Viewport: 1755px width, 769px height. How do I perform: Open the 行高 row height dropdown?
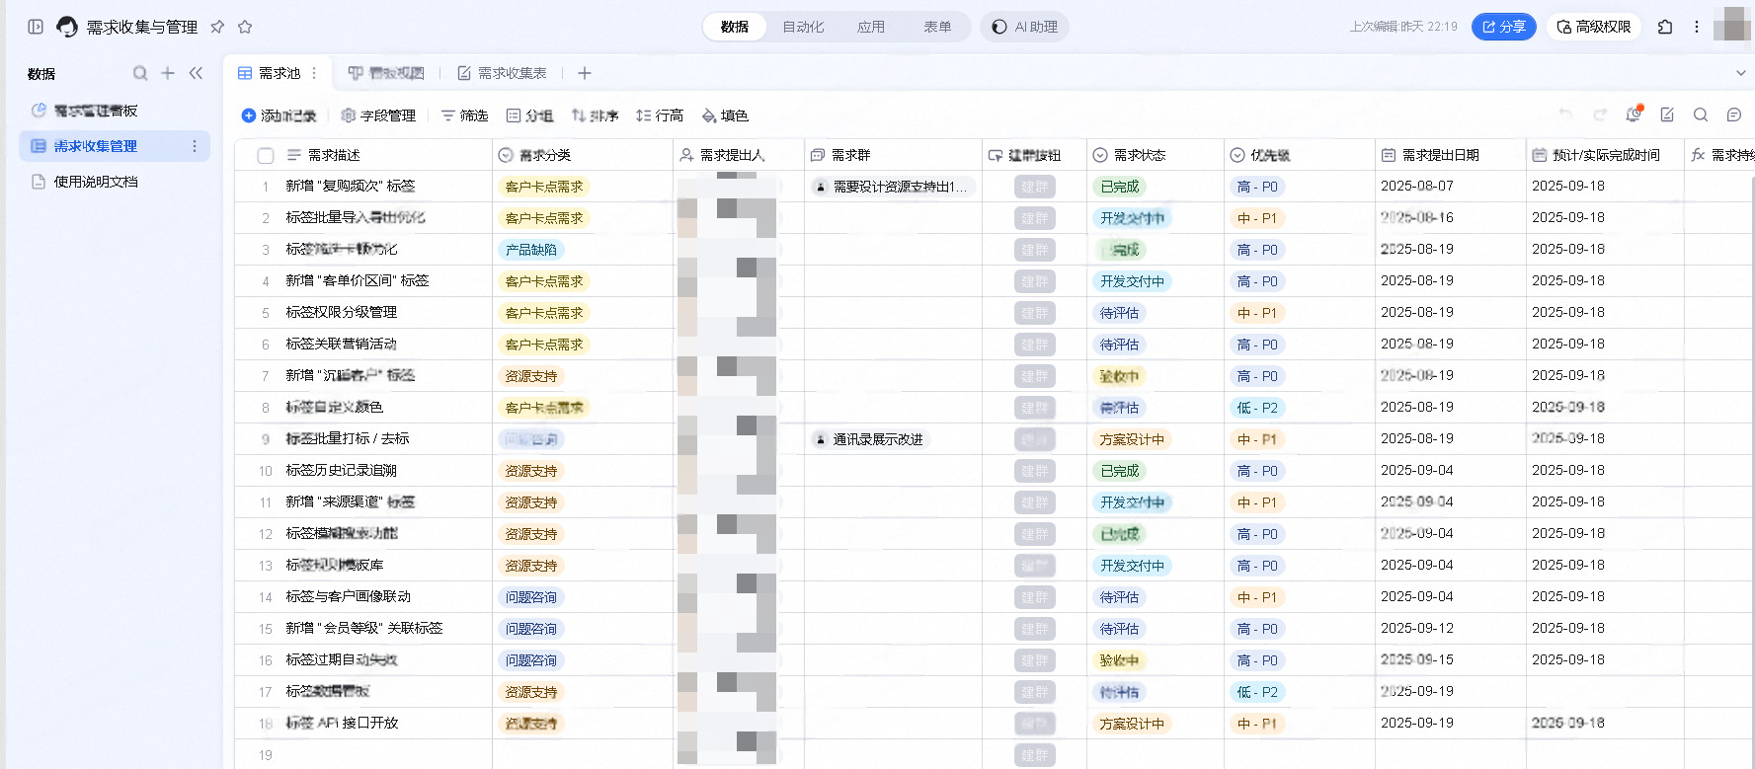(660, 115)
